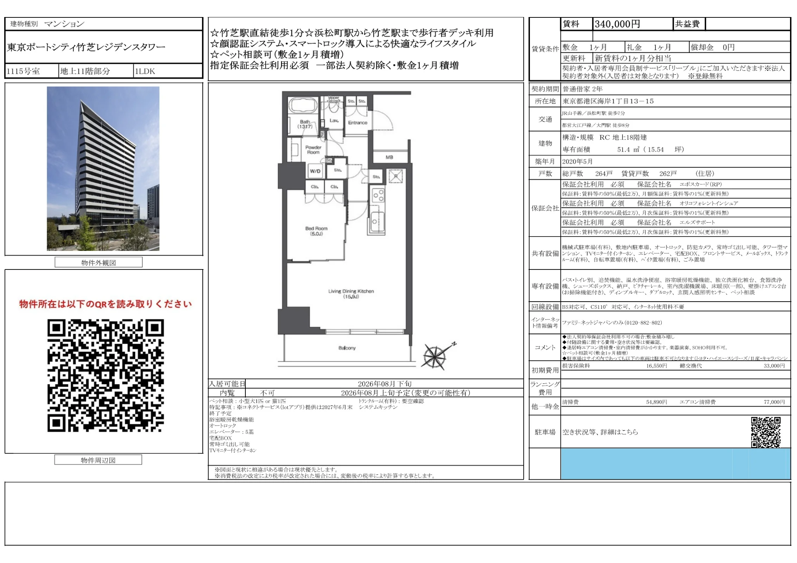The width and height of the screenshot is (797, 563).
Task: Open the 空き状況等、詳細はこちら parking link
Action: point(600,432)
